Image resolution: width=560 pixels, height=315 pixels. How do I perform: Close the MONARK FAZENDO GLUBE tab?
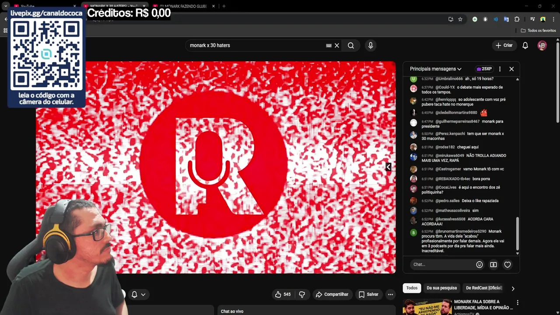[213, 6]
